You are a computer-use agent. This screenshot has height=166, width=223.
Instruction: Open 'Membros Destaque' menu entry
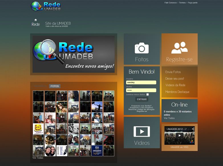pos(177,92)
